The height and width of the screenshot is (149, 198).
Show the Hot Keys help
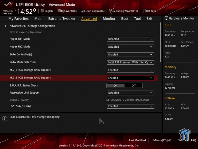click(149, 11)
